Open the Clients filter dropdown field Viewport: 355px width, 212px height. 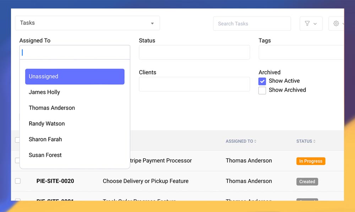(194, 84)
